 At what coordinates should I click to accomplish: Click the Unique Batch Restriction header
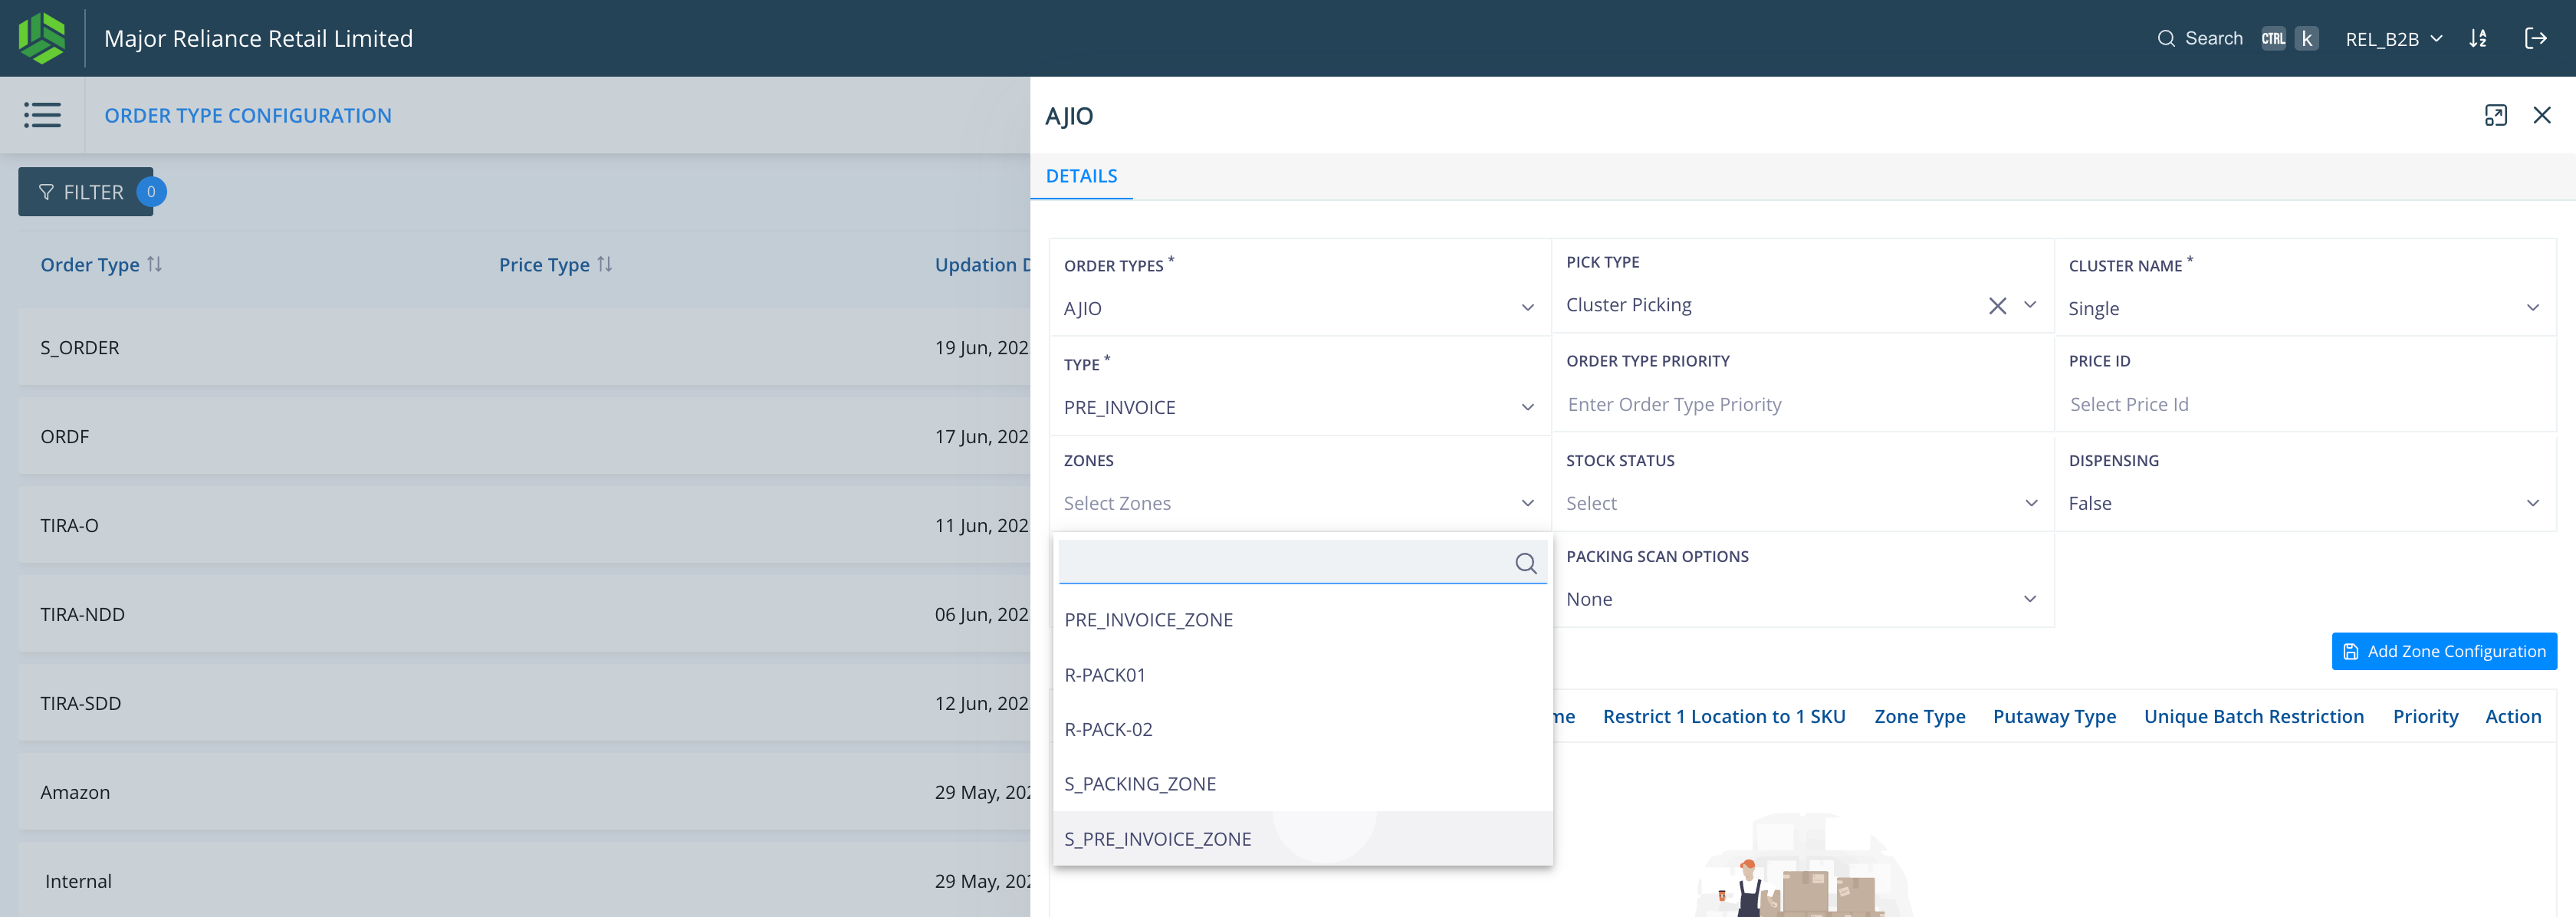(2253, 716)
